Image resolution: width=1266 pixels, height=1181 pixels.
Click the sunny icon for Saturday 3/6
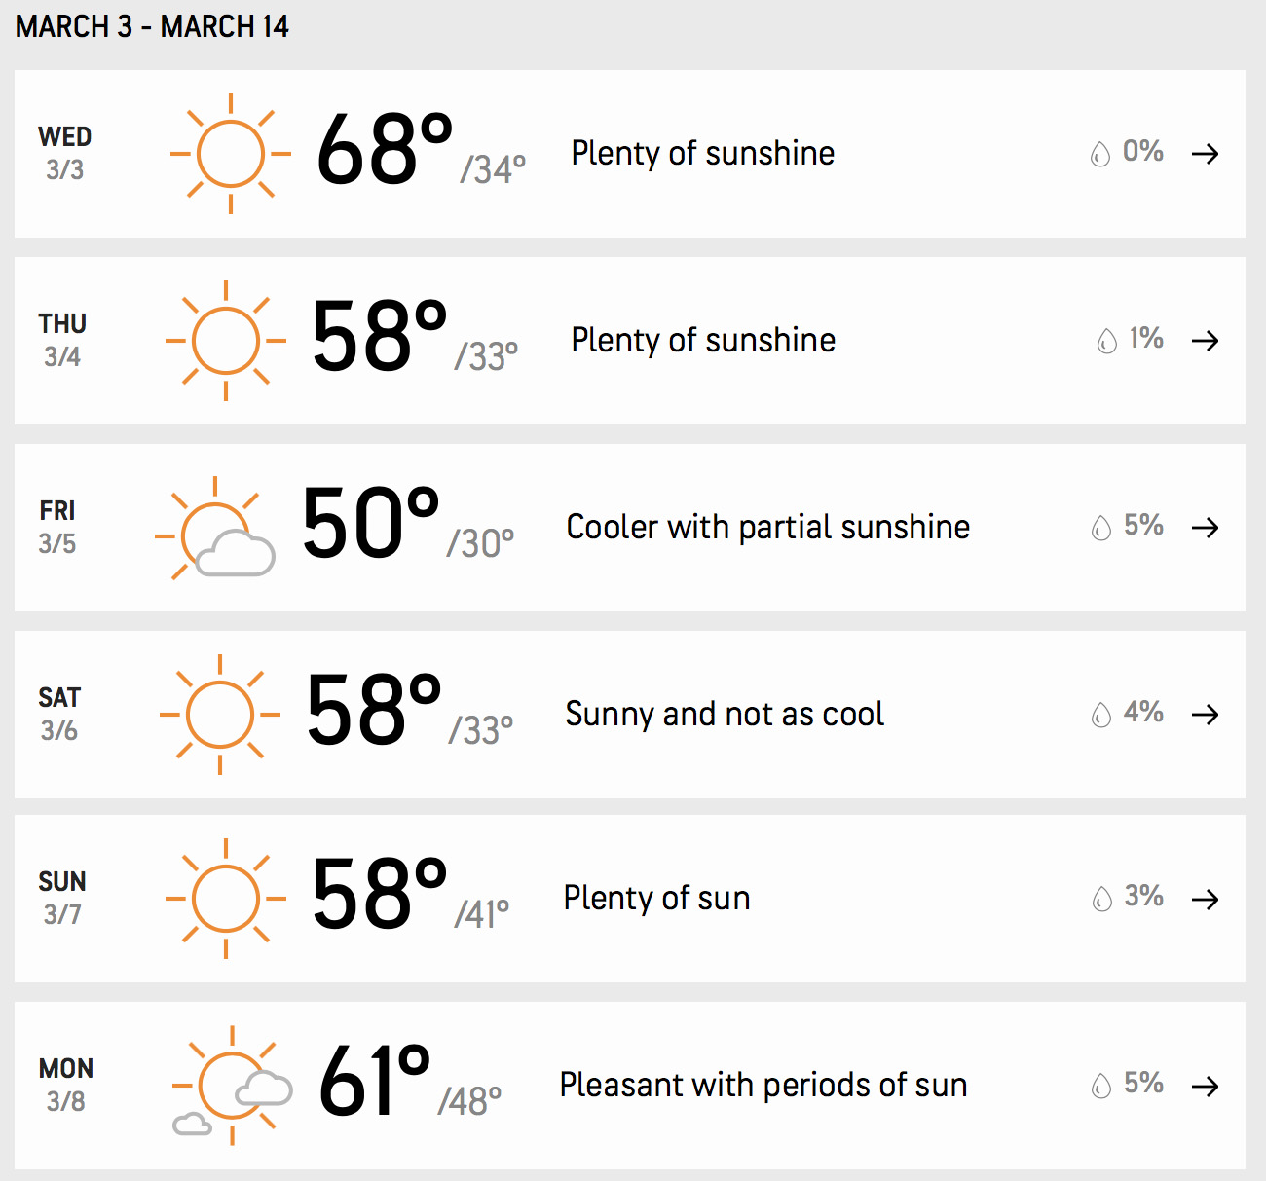pyautogui.click(x=220, y=715)
